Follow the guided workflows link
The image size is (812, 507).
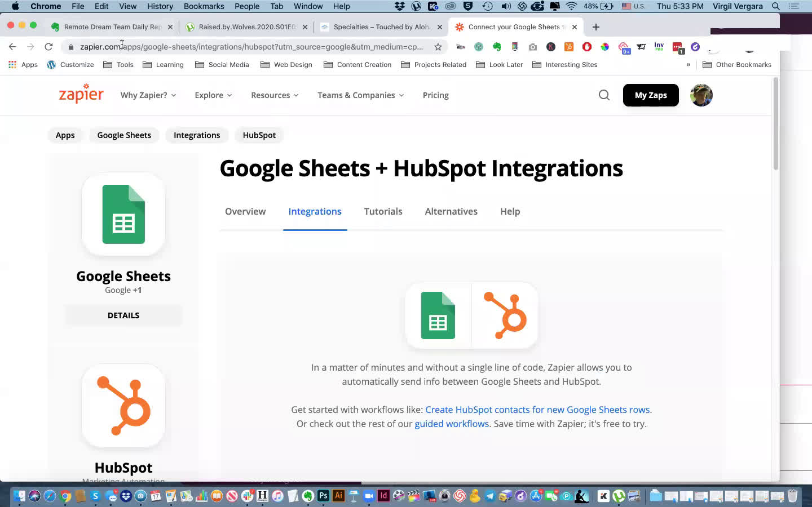coord(452,424)
